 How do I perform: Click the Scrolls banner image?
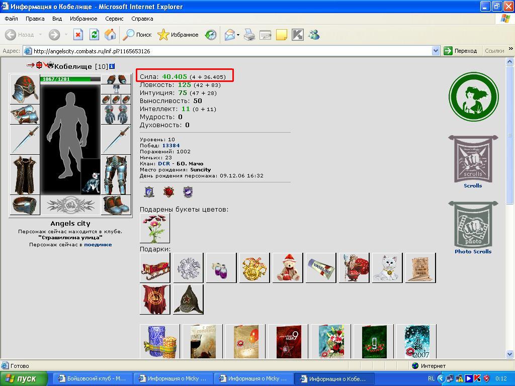click(473, 159)
